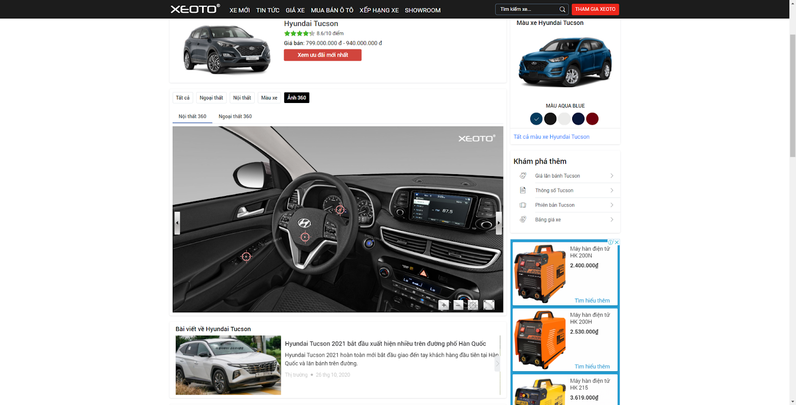The width and height of the screenshot is (796, 405).
Task: Click the HK 200H welding machine ad image
Action: point(540,340)
